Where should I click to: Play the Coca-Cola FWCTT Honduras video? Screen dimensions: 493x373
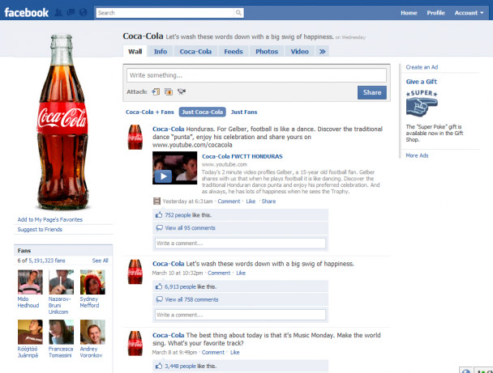pyautogui.click(x=163, y=176)
